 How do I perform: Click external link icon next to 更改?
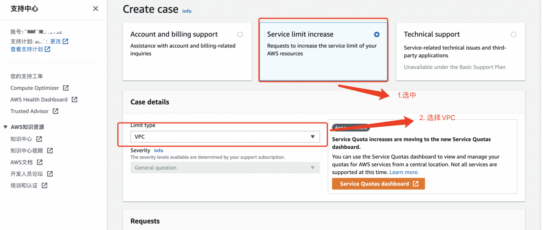66,42
